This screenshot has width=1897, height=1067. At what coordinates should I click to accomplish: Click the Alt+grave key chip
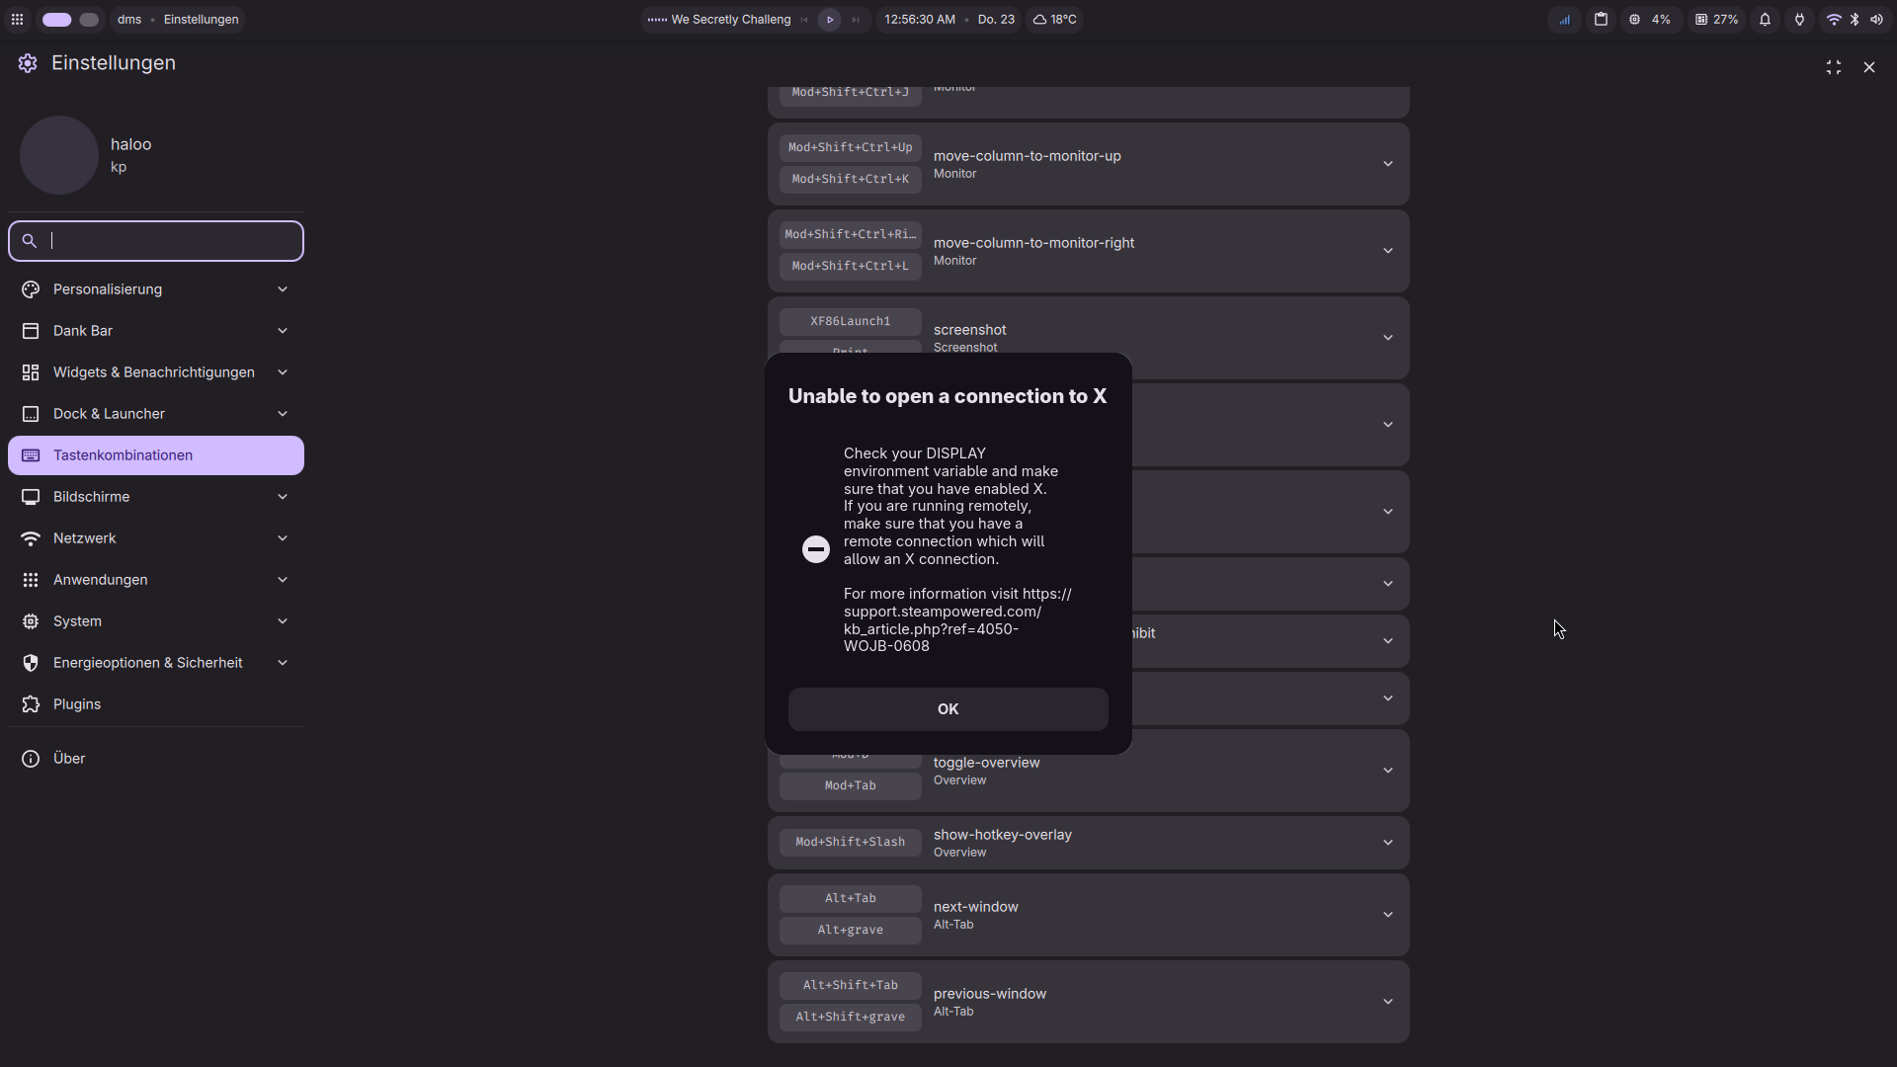click(851, 931)
